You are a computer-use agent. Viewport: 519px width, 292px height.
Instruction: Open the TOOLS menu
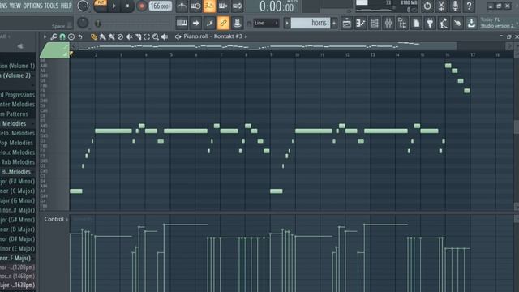coord(51,6)
